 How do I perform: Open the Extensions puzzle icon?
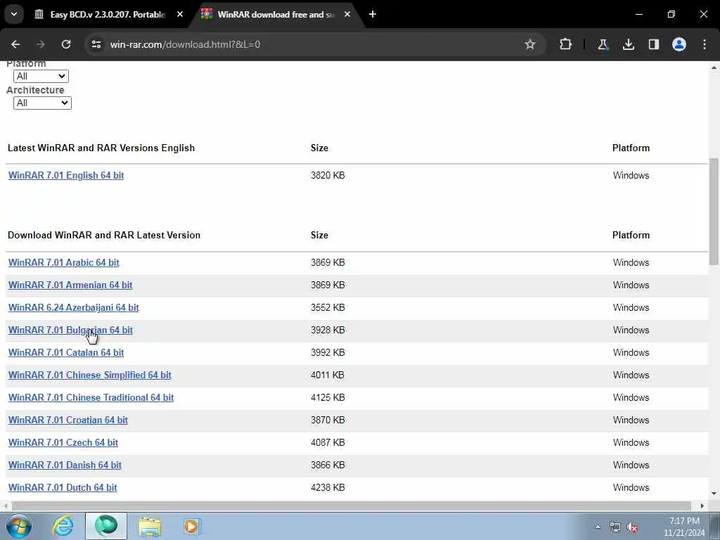point(566,44)
